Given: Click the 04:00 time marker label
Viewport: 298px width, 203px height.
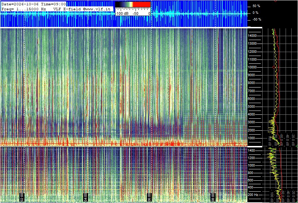Looking at the screenshot, I should coord(86,197).
